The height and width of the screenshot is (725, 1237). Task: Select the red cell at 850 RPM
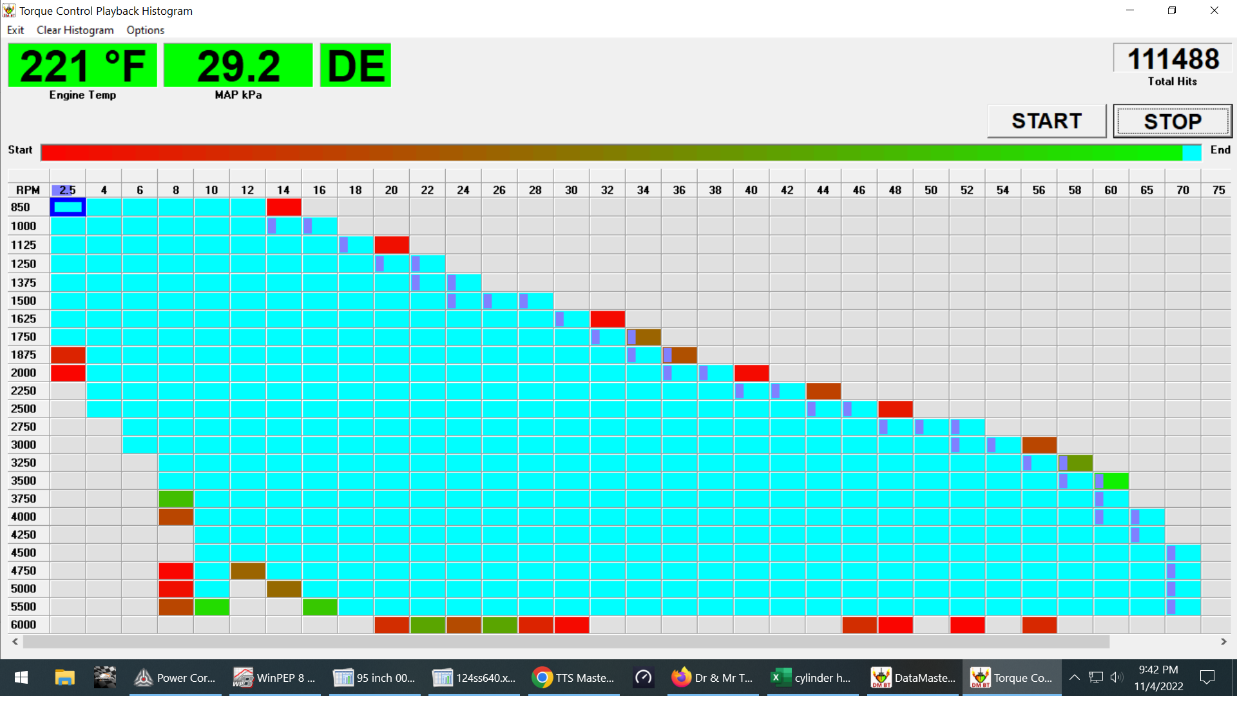click(x=283, y=207)
